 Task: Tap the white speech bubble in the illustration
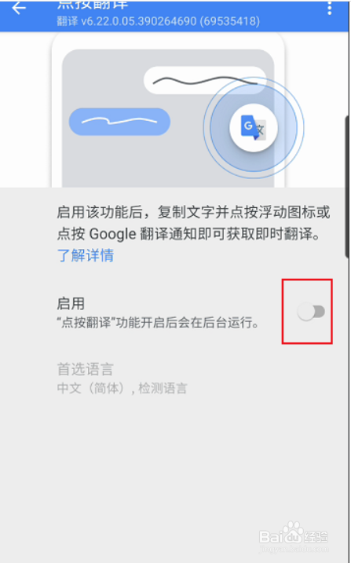[x=205, y=80]
